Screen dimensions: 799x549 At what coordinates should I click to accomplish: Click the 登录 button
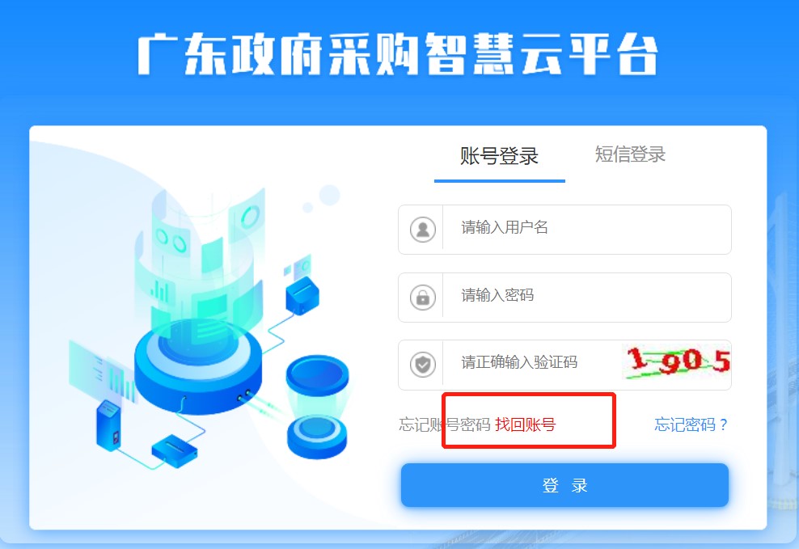(564, 485)
